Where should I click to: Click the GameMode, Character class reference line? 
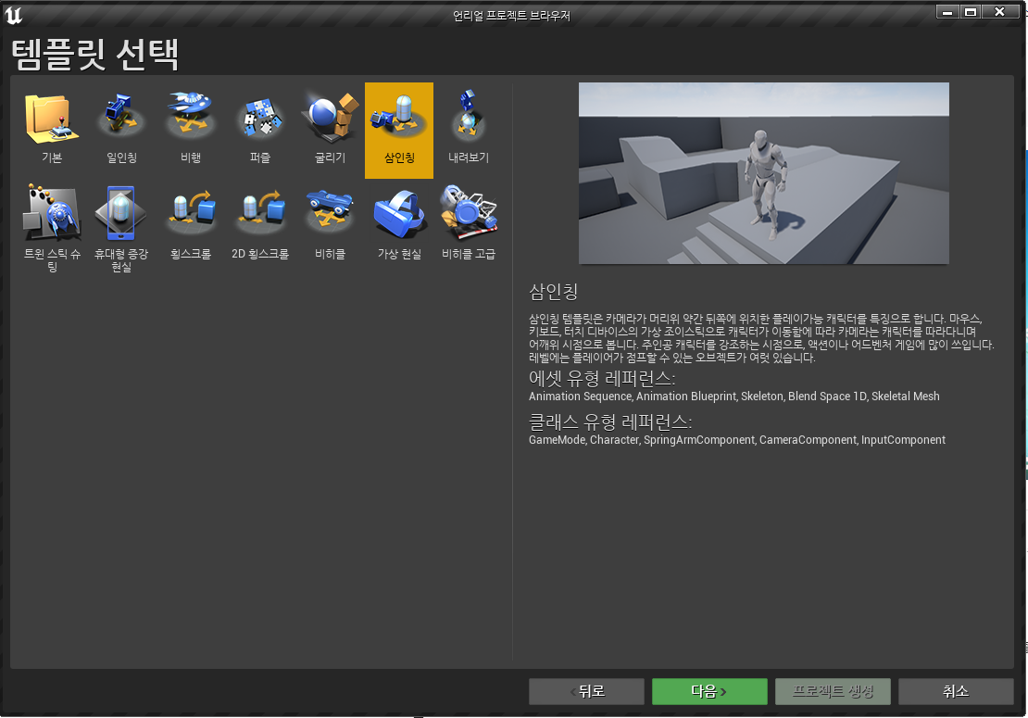(x=737, y=440)
